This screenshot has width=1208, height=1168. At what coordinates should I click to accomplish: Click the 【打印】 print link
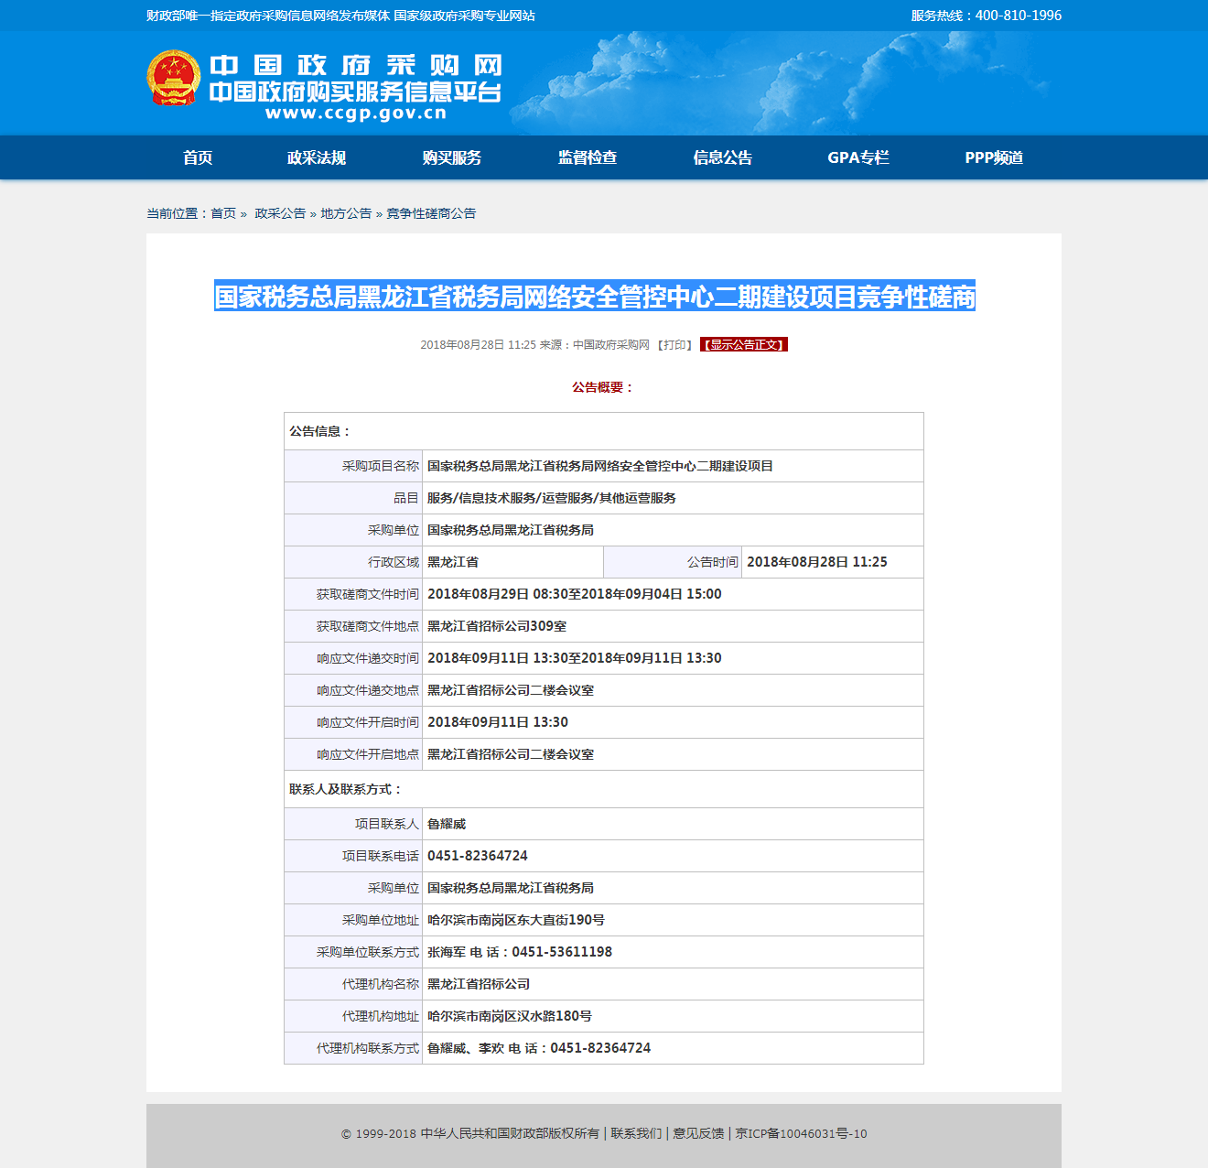point(674,345)
